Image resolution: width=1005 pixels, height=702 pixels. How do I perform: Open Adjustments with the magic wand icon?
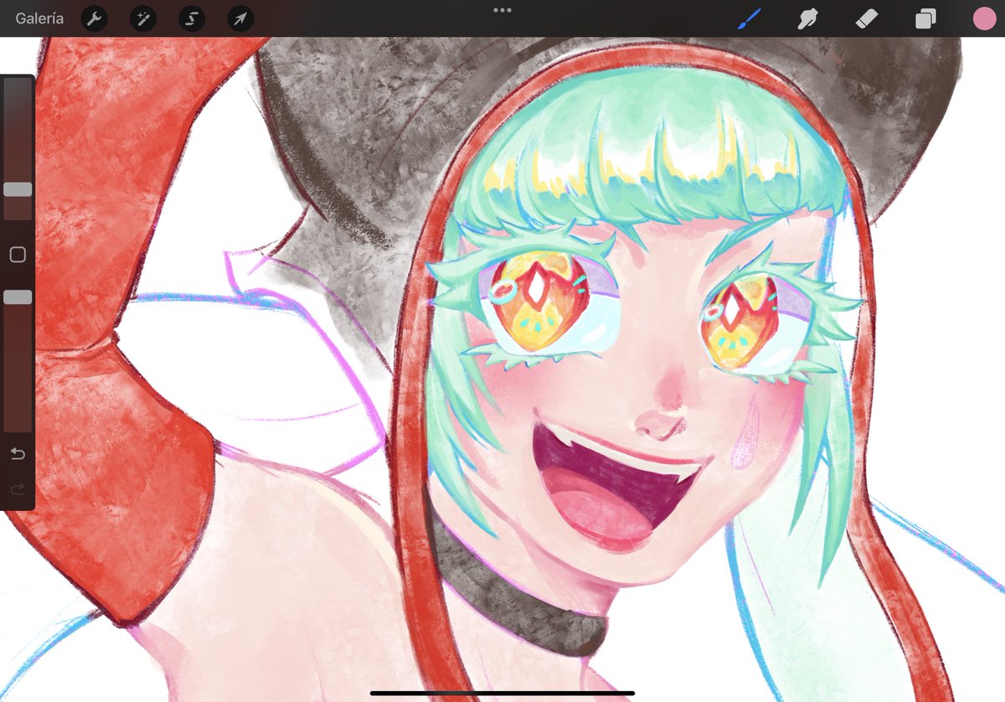tap(142, 18)
